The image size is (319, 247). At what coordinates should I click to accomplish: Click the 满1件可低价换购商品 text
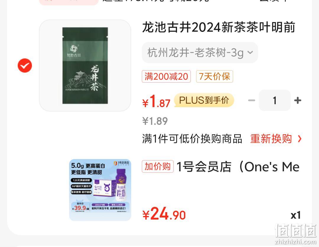tap(192, 139)
